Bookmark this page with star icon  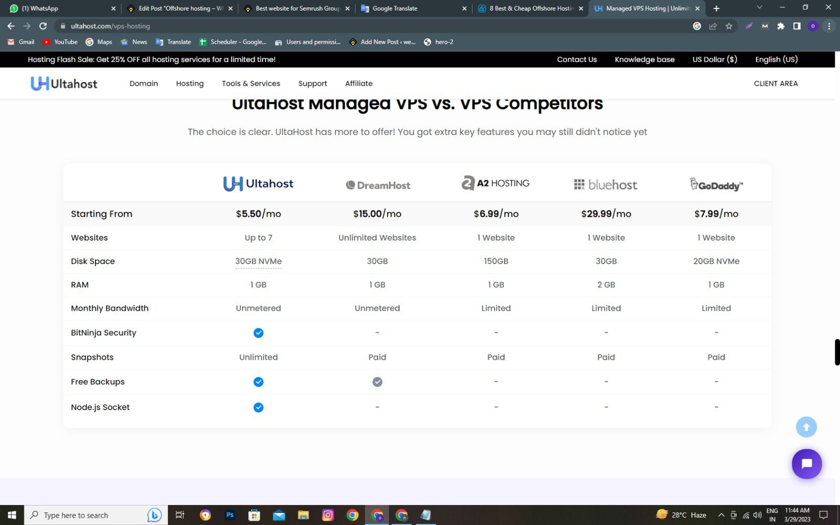click(x=729, y=26)
